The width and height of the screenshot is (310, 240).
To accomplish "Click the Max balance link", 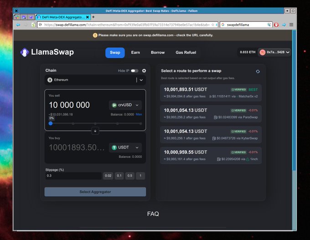I will pyautogui.click(x=139, y=114).
